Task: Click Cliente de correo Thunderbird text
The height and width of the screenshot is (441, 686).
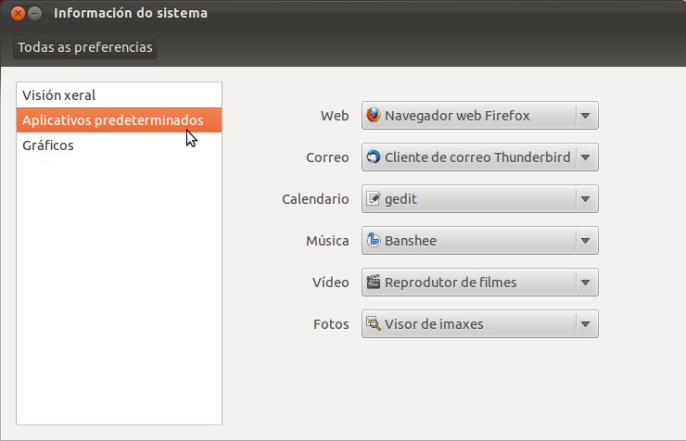Action: 477,157
